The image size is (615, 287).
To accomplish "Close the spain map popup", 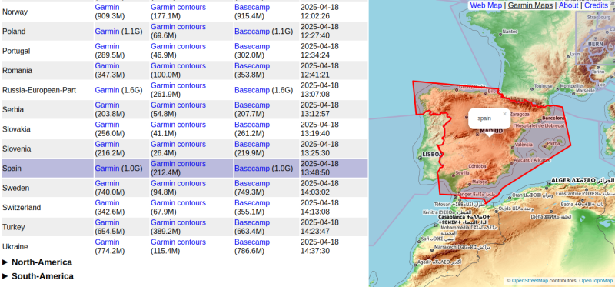I will pyautogui.click(x=504, y=114).
